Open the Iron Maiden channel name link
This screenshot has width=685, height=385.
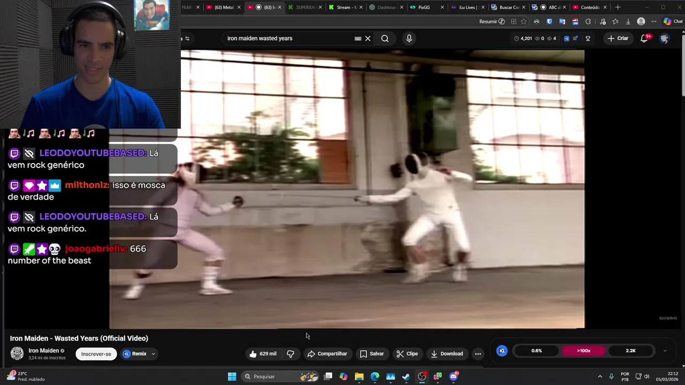pos(44,351)
